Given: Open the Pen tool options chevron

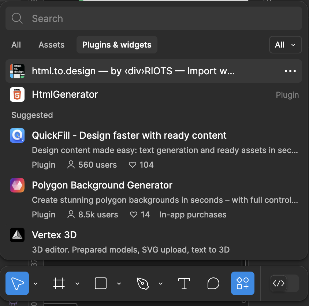Looking at the screenshot, I should (161, 284).
